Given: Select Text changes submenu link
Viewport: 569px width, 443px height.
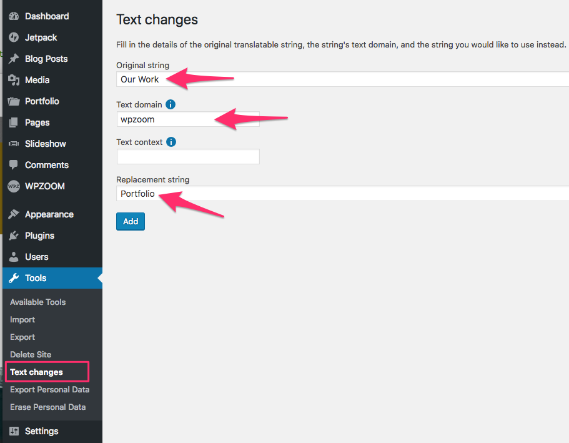Looking at the screenshot, I should click(36, 372).
